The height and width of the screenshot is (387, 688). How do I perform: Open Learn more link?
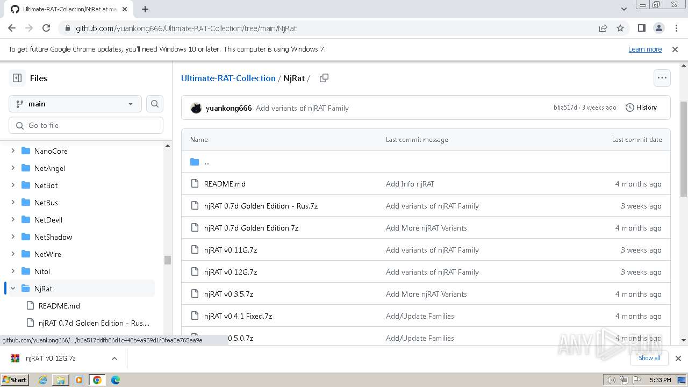point(645,49)
